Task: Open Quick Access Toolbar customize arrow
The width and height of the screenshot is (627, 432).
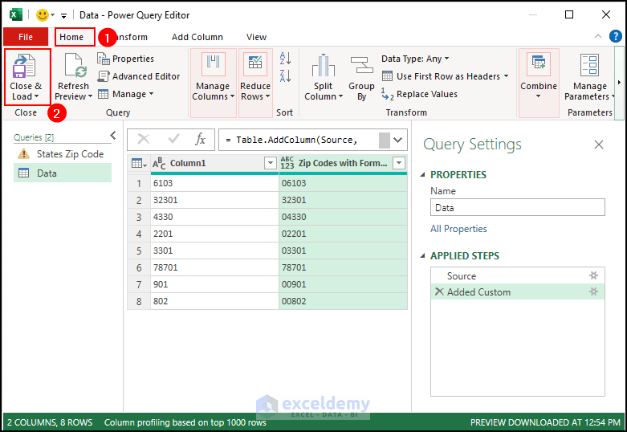Action: (x=63, y=15)
